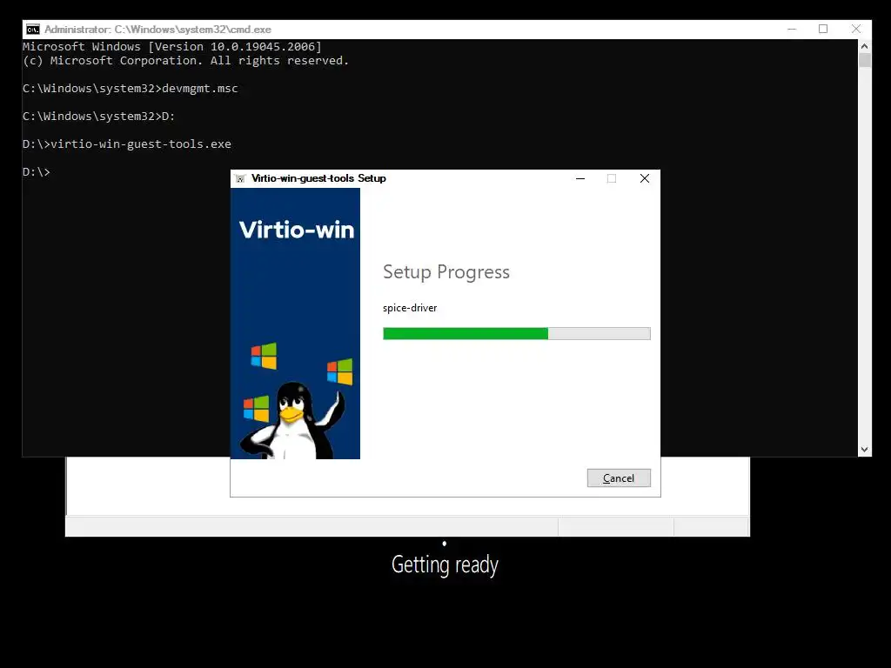Click the cmd.exe window title text
Image resolution: width=891 pixels, height=668 pixels.
click(x=157, y=30)
